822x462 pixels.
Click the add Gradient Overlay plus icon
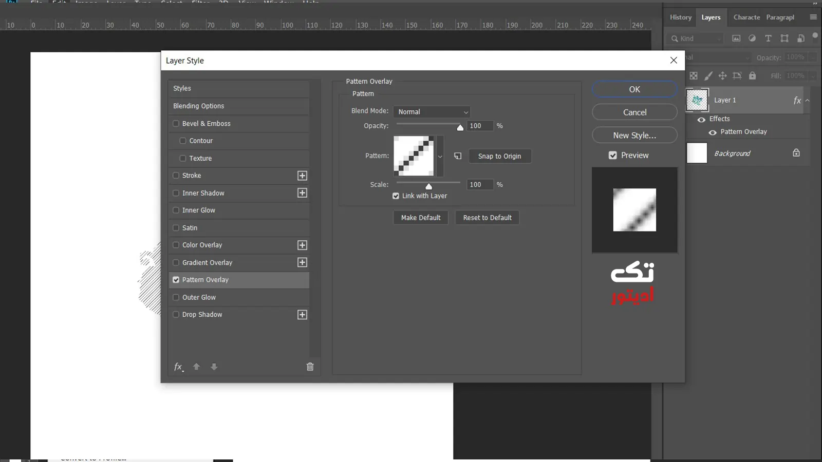coord(302,262)
